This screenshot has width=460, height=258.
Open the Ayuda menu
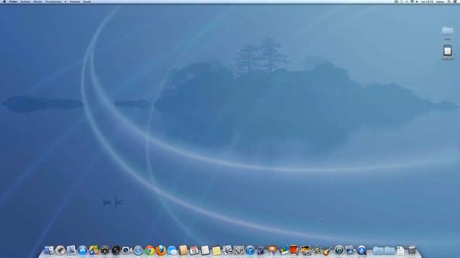87,1
